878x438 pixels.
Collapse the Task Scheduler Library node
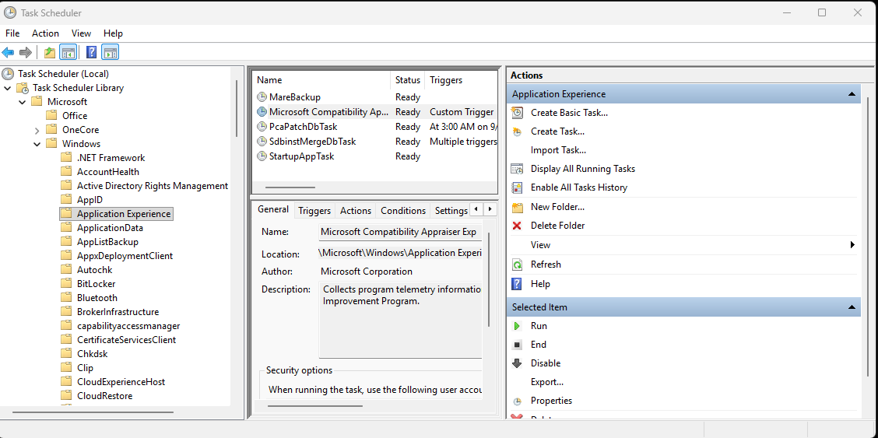[7, 88]
